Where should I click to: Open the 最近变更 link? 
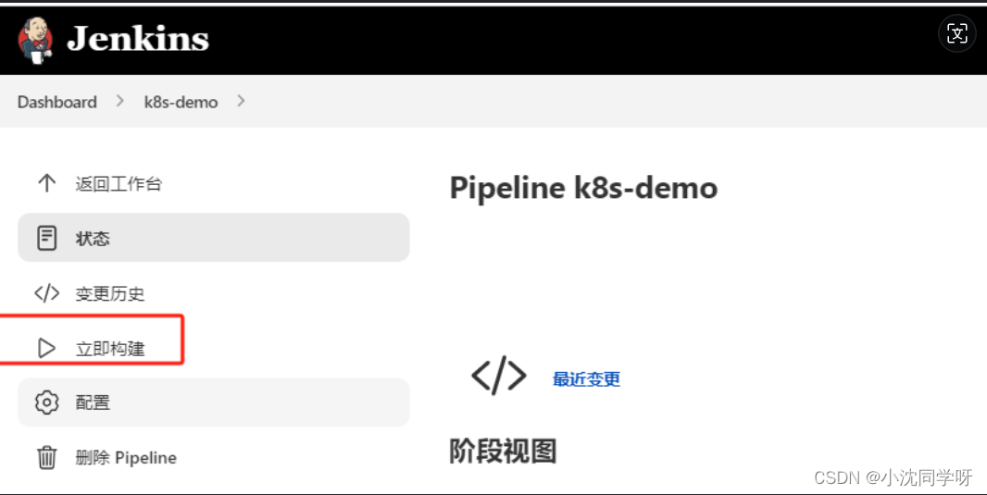click(586, 379)
